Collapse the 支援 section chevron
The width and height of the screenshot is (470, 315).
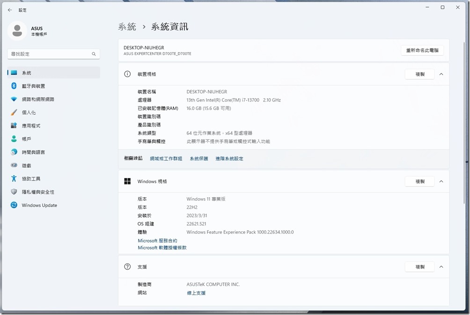click(441, 267)
